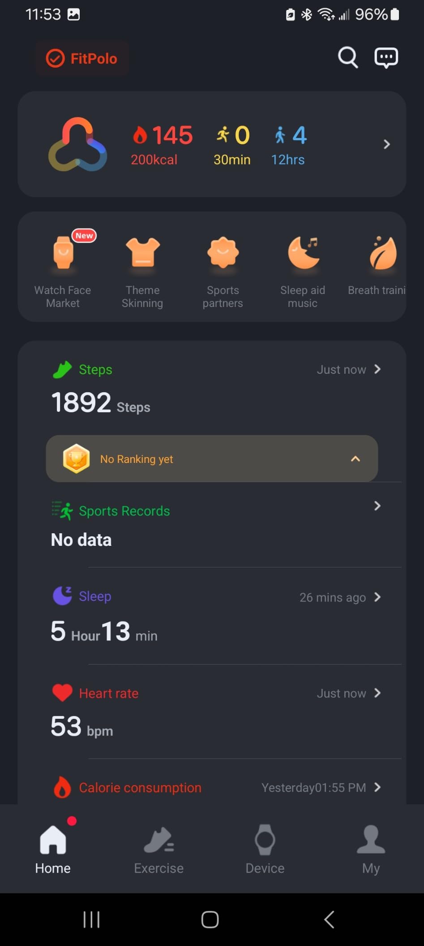Switch to the Device tab
Screen dimensions: 424x946
point(265,849)
